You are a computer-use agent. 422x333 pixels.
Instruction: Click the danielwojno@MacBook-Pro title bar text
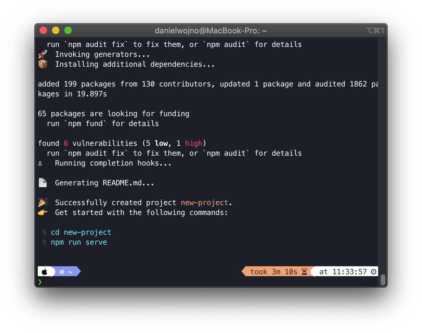pyautogui.click(x=211, y=30)
